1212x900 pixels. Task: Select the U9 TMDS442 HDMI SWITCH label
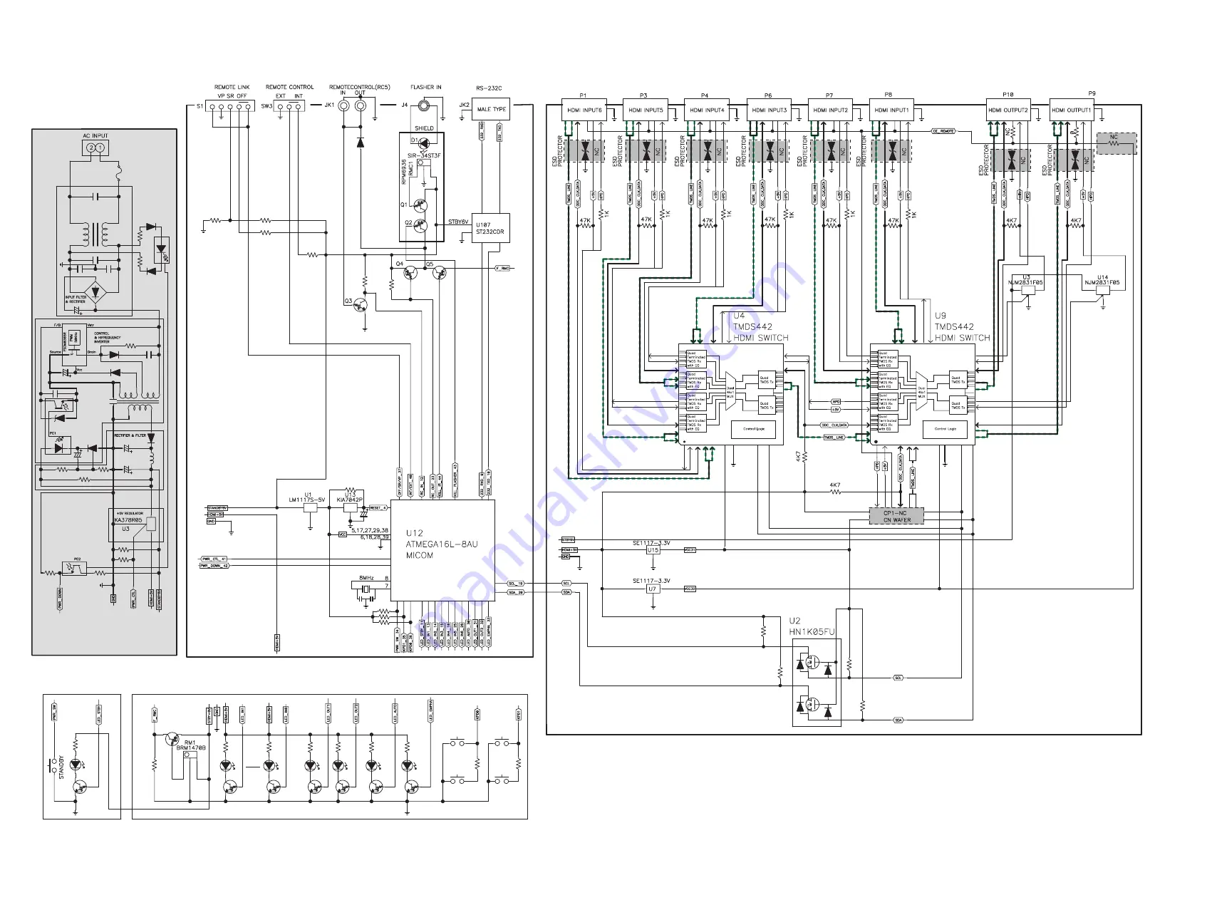point(963,326)
